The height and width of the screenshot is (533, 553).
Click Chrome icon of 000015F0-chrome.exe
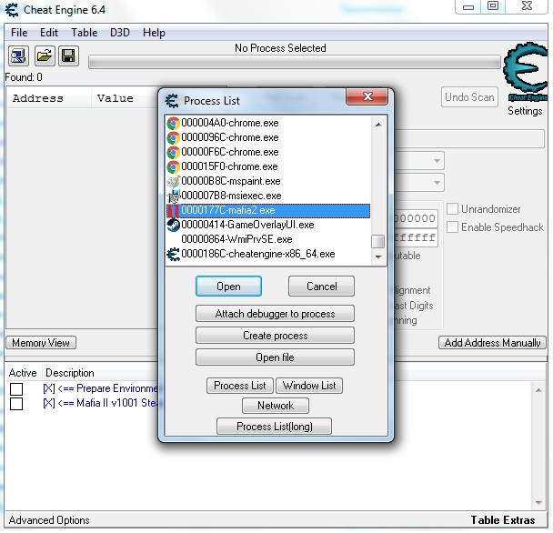[173, 166]
